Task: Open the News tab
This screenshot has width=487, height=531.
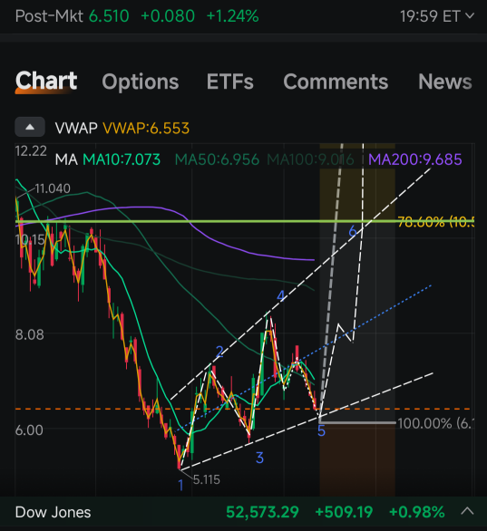Action: [445, 82]
